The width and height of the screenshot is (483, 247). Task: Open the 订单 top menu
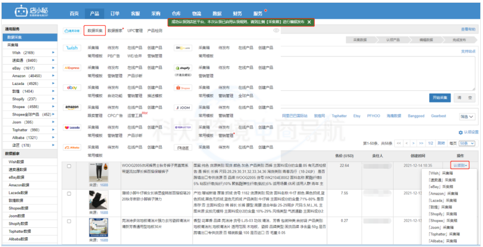(115, 14)
